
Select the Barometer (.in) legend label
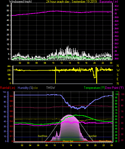(x=109, y=2)
